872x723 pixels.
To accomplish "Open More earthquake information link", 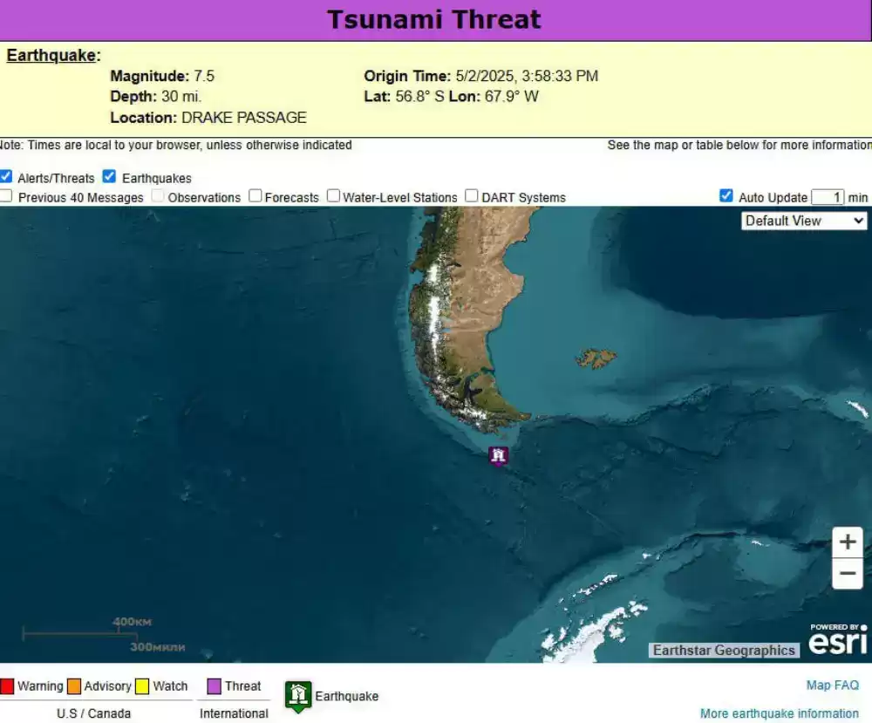I will (779, 713).
